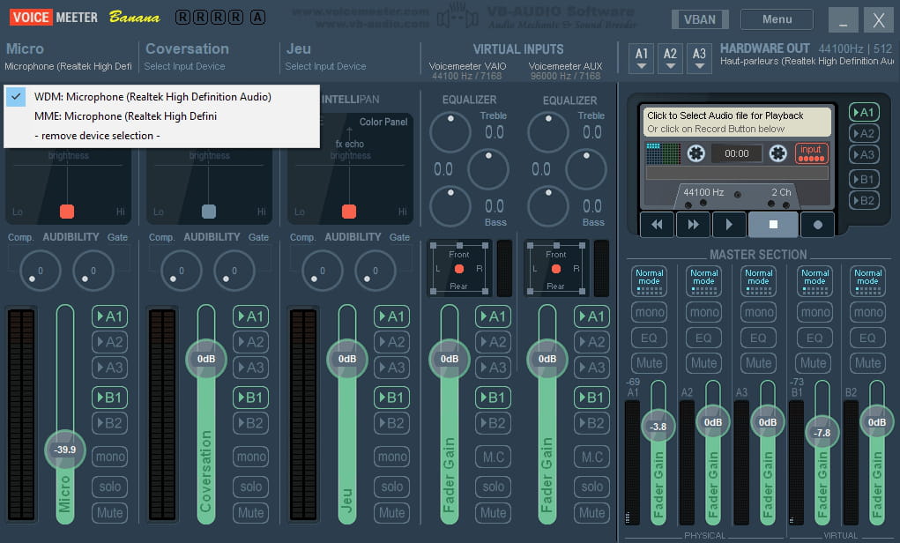This screenshot has height=543, width=900.
Task: Click the Coversation strip 0dB fader knob
Action: [206, 359]
